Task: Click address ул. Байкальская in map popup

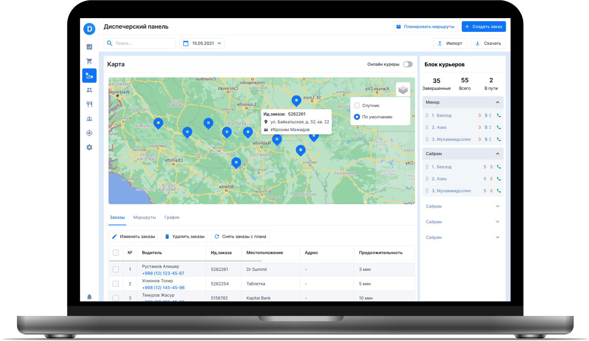Action: point(300,122)
